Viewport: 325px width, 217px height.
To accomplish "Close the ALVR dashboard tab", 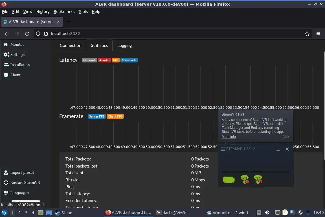I will tap(58, 22).
